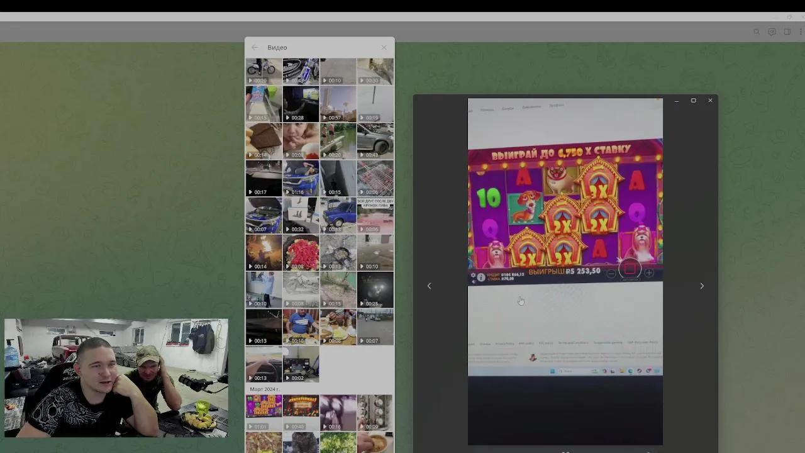Screen dimensions: 805x453
Task: Minimize the media viewer window
Action: tap(677, 101)
